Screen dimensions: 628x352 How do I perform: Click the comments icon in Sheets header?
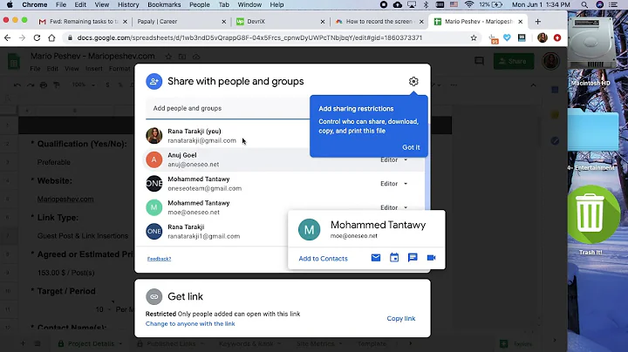(479, 61)
